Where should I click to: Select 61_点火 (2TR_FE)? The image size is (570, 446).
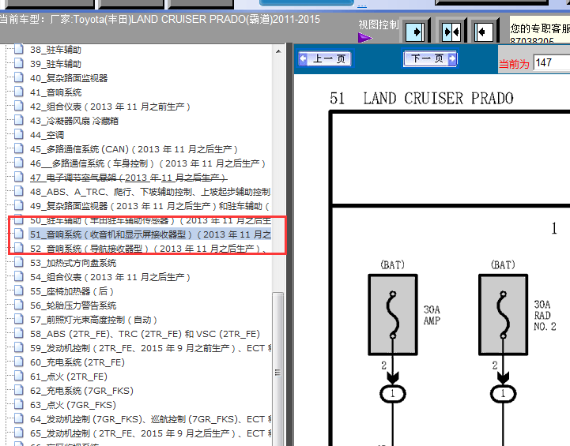(x=69, y=377)
